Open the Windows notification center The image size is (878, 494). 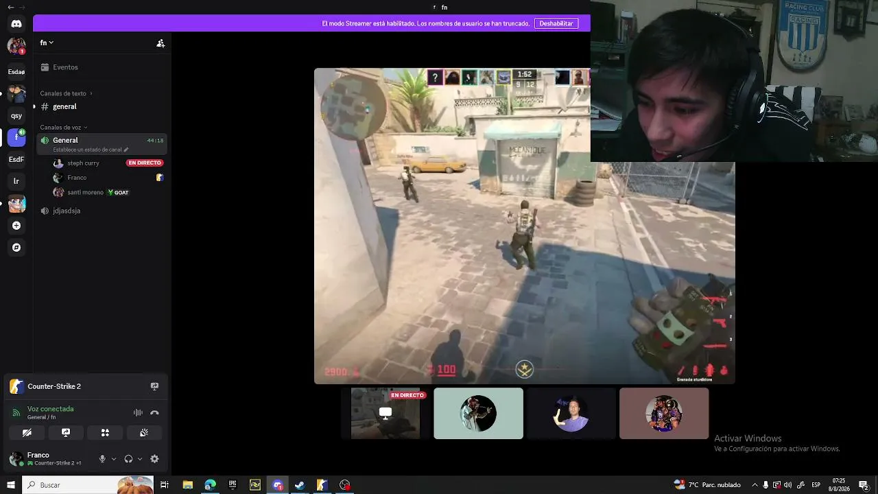[x=864, y=485]
